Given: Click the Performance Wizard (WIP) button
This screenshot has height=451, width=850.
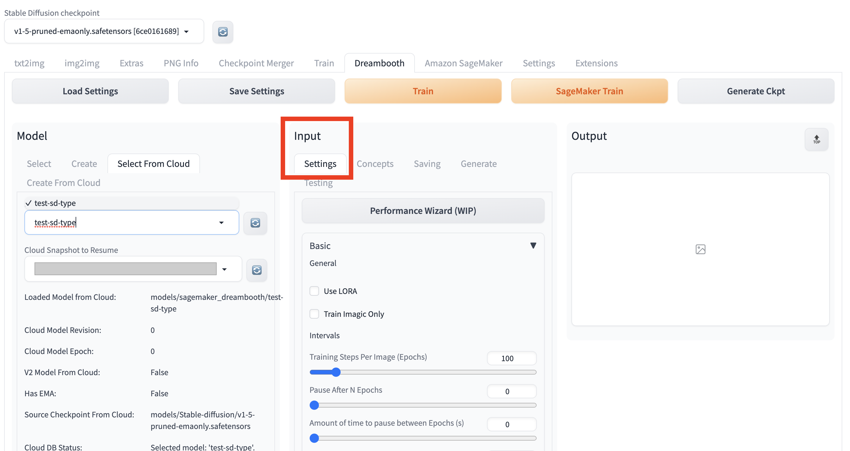Looking at the screenshot, I should 423,211.
